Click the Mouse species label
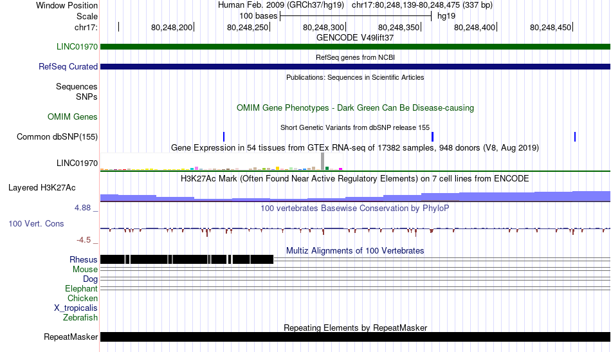 [x=85, y=270]
